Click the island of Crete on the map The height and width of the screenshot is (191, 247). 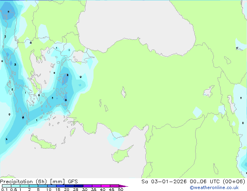[x=43, y=143]
